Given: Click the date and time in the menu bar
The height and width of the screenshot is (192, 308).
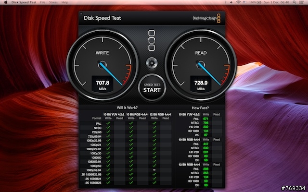Looking at the screenshot, I should 276,2.
